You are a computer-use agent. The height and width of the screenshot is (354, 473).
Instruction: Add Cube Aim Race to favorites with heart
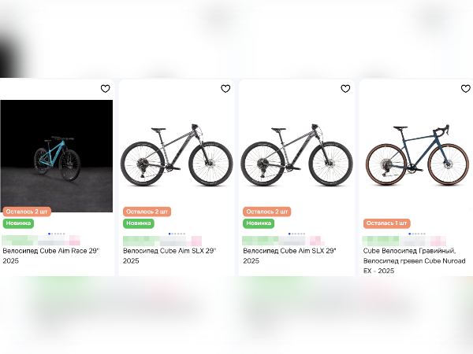tap(105, 89)
